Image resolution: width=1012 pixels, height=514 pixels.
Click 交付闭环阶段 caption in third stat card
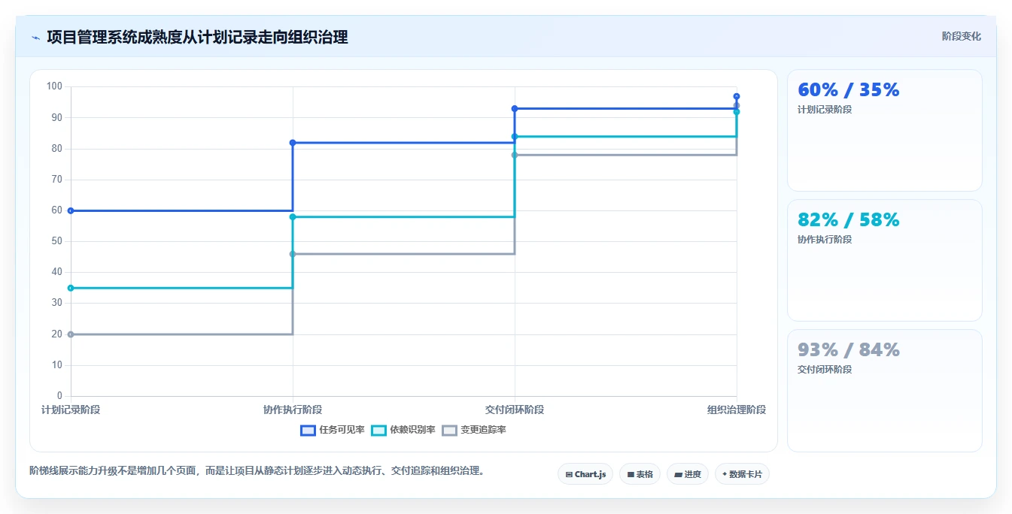click(825, 370)
